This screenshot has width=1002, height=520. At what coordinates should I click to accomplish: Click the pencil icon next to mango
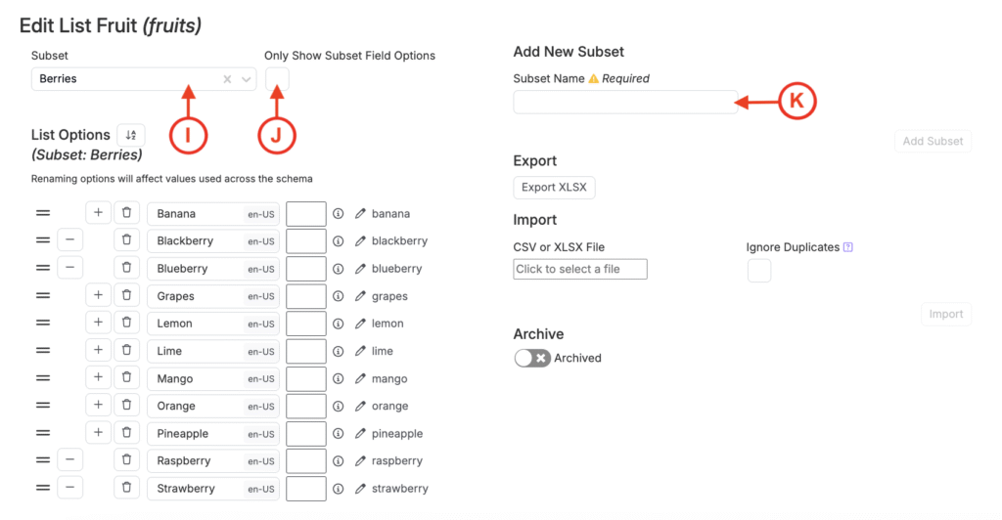[x=360, y=378]
